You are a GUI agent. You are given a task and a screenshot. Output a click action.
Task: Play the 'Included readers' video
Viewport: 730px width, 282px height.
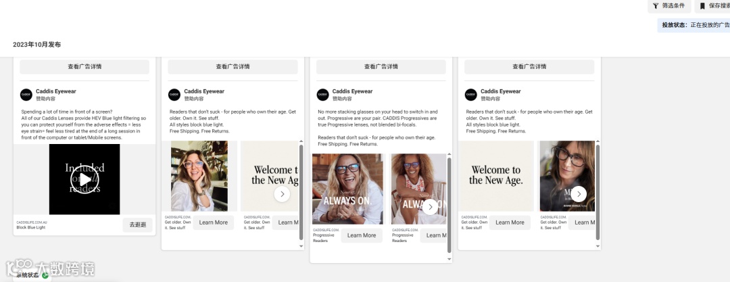(x=84, y=179)
